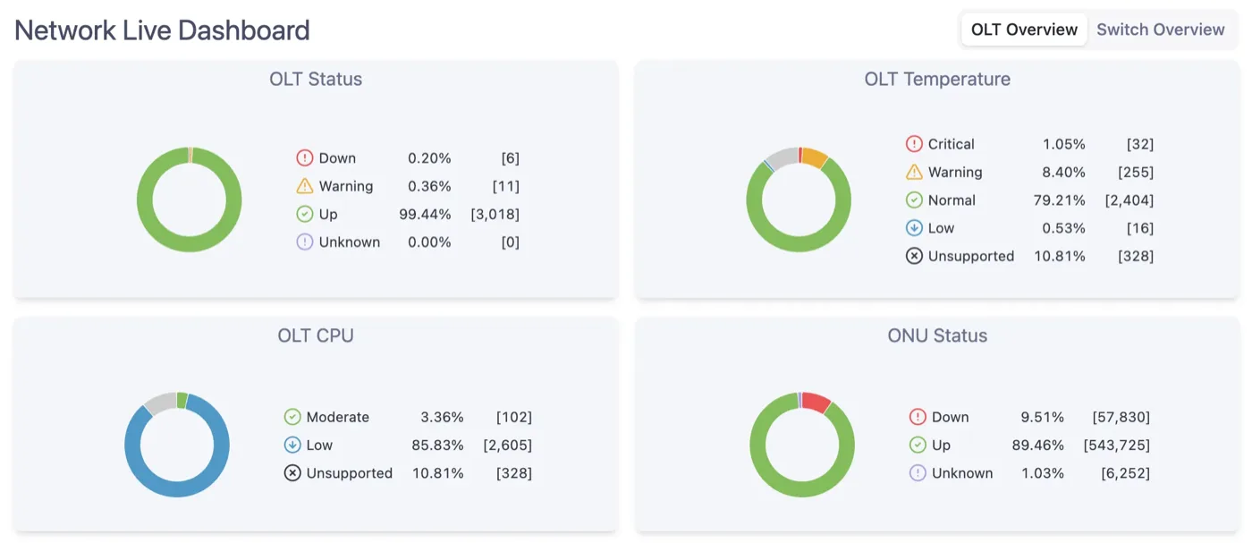Click the Unknown icon in ONU Status
Screen dimensions: 1252x543
[x=918, y=472]
